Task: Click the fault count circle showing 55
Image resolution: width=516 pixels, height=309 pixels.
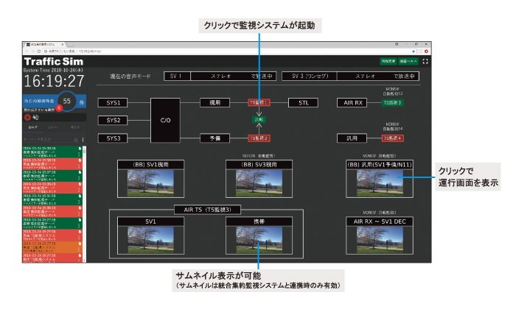Action: 67,101
